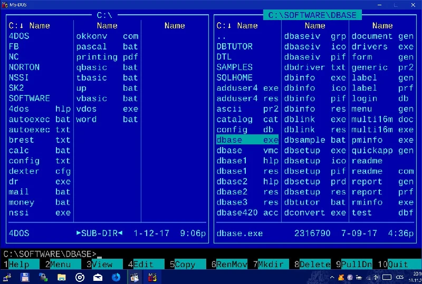Select the SQLHOME directory in right panel
The image size is (422, 284).
(x=247, y=78)
